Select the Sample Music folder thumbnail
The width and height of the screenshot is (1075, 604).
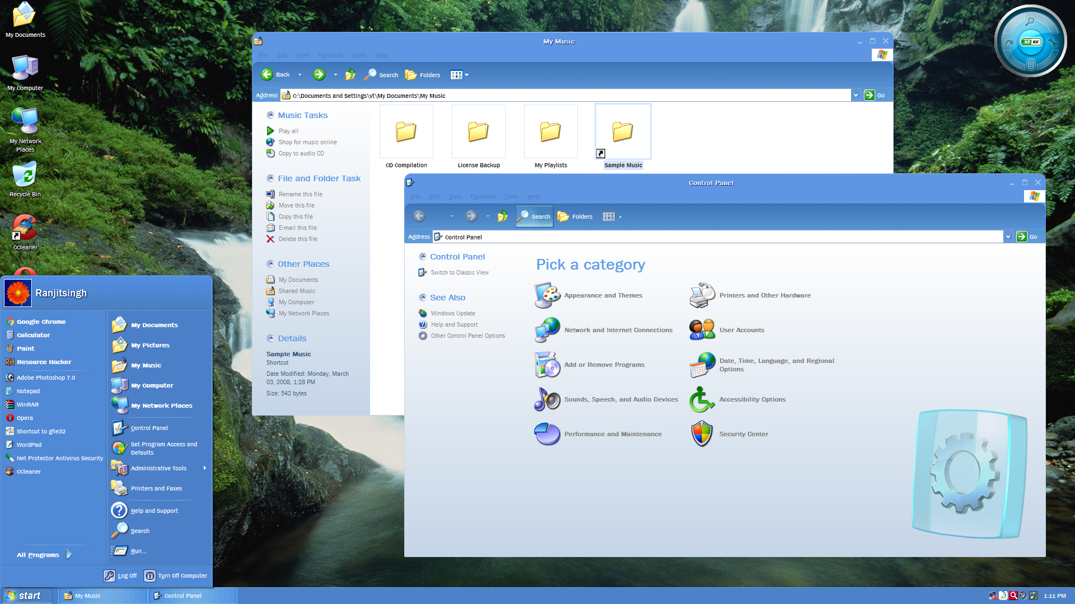click(623, 132)
